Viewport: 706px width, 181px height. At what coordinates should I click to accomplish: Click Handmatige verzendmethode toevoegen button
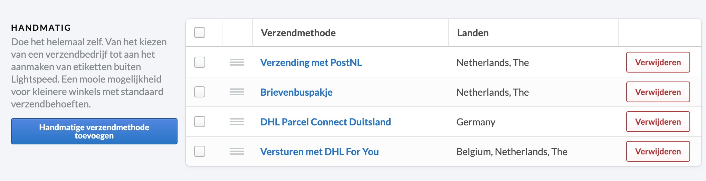[x=94, y=131]
